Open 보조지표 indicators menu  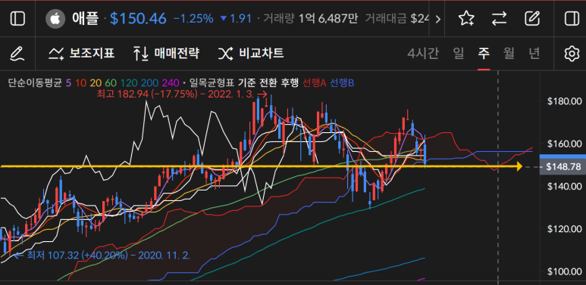coord(81,54)
